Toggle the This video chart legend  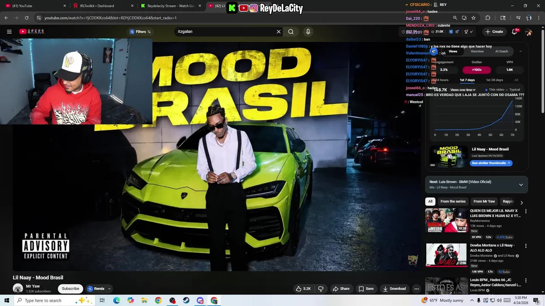(x=495, y=90)
